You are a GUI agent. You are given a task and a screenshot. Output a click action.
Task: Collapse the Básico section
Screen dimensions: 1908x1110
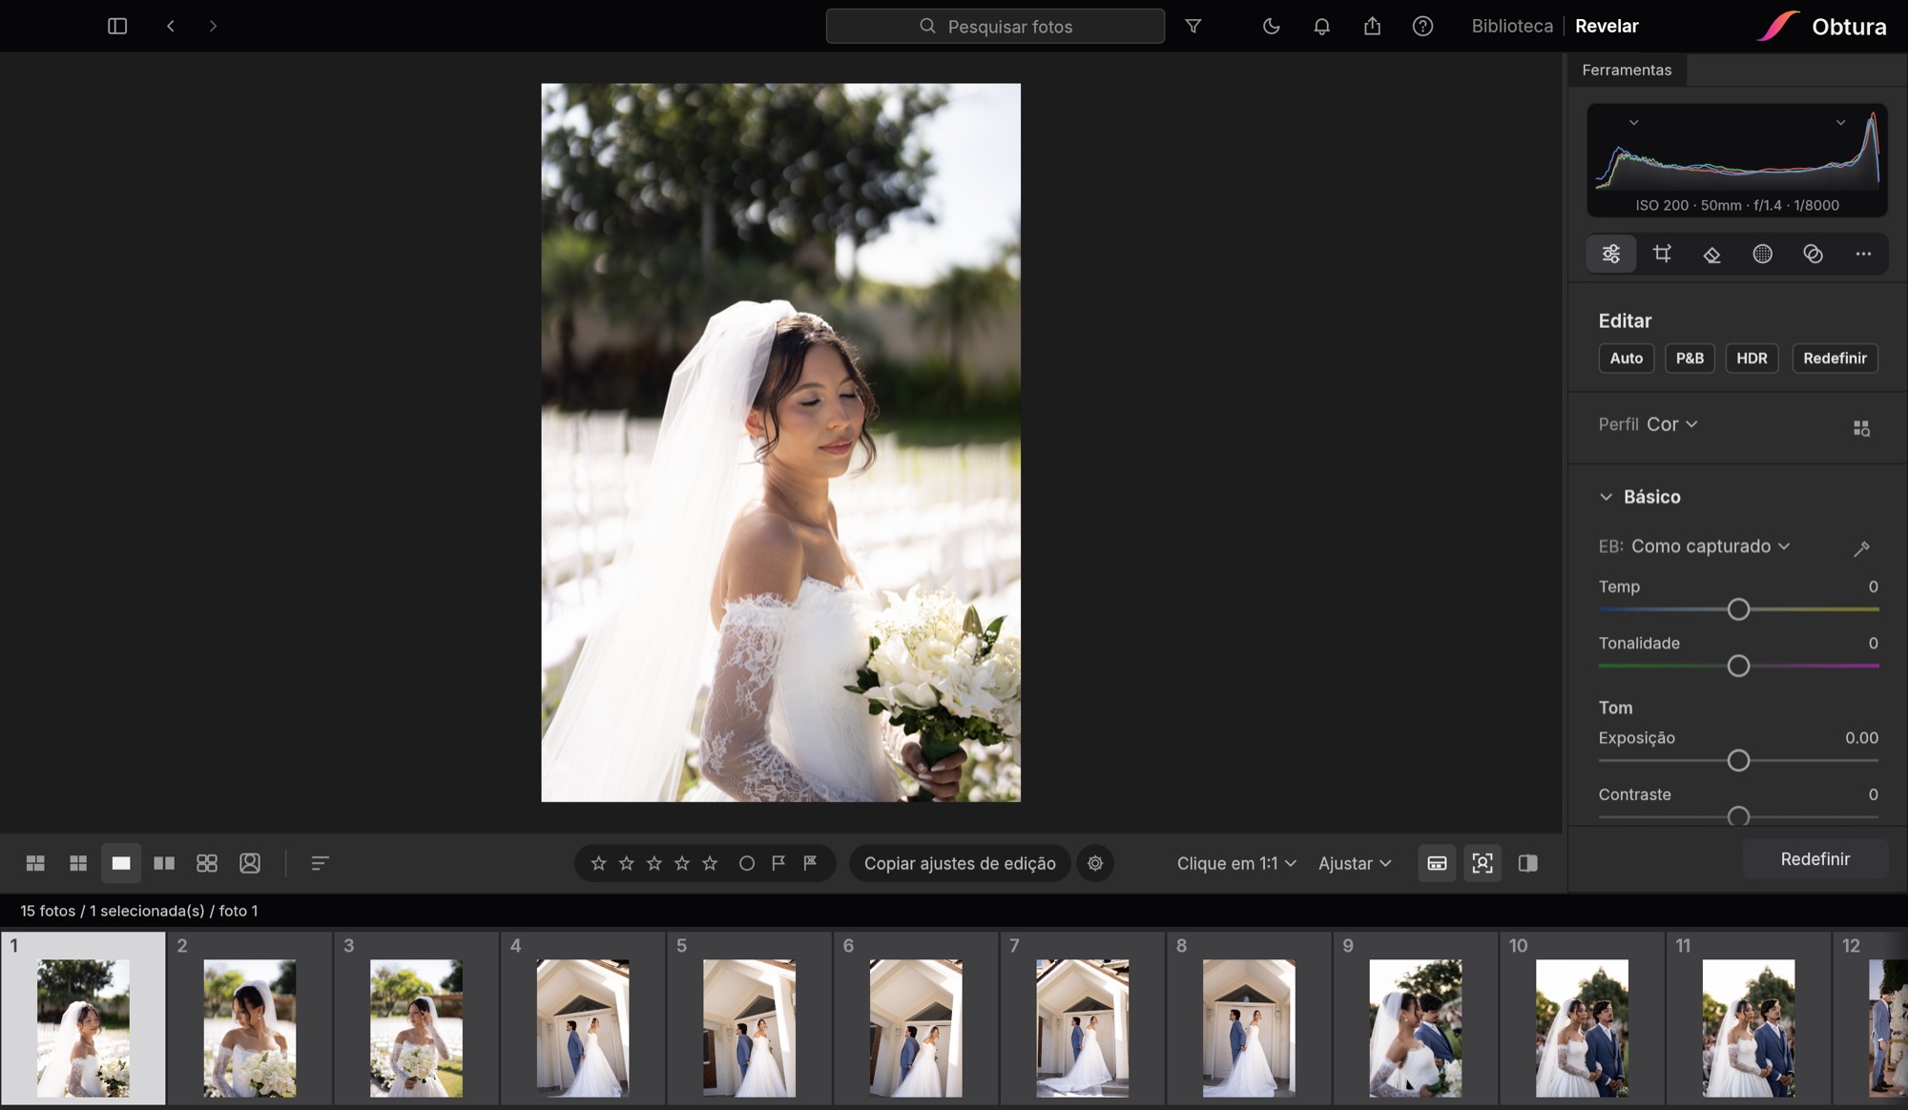click(1606, 497)
